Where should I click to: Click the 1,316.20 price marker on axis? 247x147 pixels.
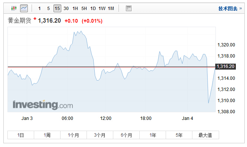(x=225, y=66)
